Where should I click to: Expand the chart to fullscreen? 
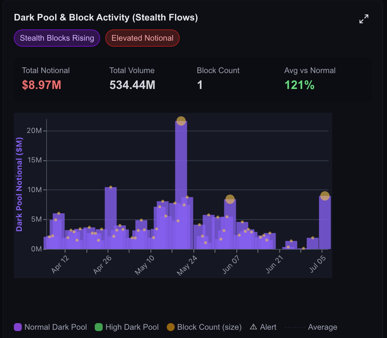tap(364, 19)
